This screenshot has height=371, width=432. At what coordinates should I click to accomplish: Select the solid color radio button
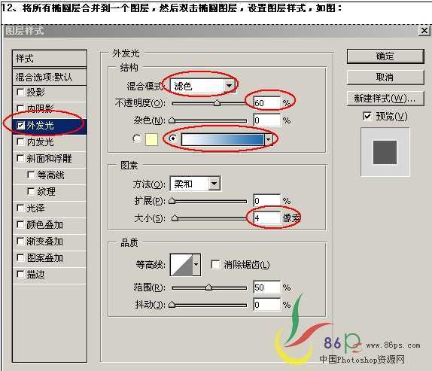137,138
